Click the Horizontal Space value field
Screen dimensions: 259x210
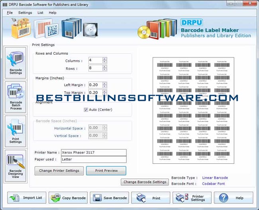point(96,128)
